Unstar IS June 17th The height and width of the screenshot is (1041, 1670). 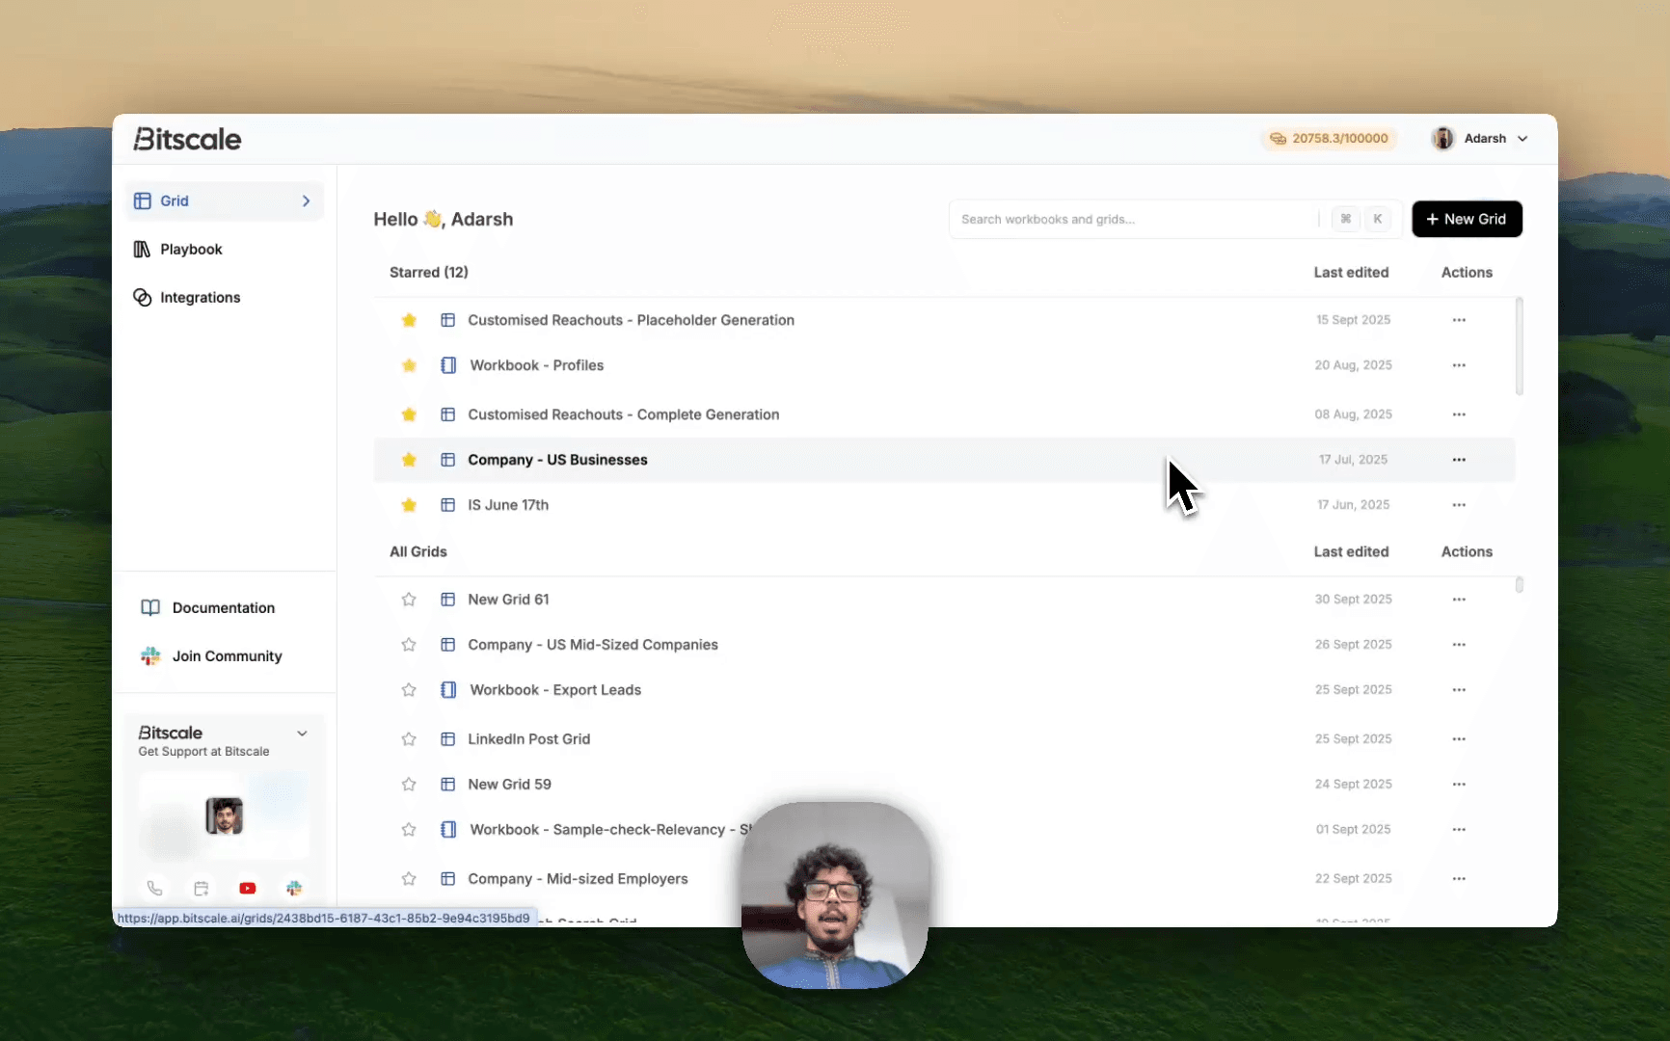tap(409, 505)
